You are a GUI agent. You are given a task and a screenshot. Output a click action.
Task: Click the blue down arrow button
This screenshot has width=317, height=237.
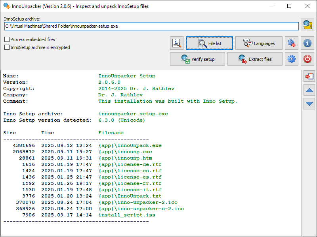coord(309,104)
